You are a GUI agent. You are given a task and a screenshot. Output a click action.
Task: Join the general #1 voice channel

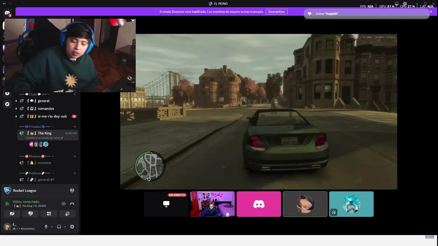48,180
